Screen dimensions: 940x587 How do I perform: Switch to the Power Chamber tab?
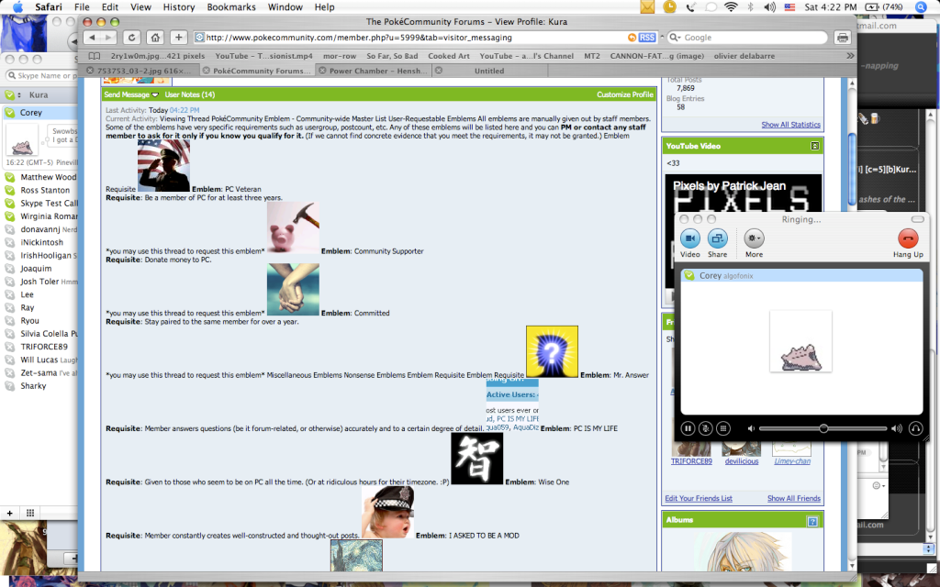(373, 71)
